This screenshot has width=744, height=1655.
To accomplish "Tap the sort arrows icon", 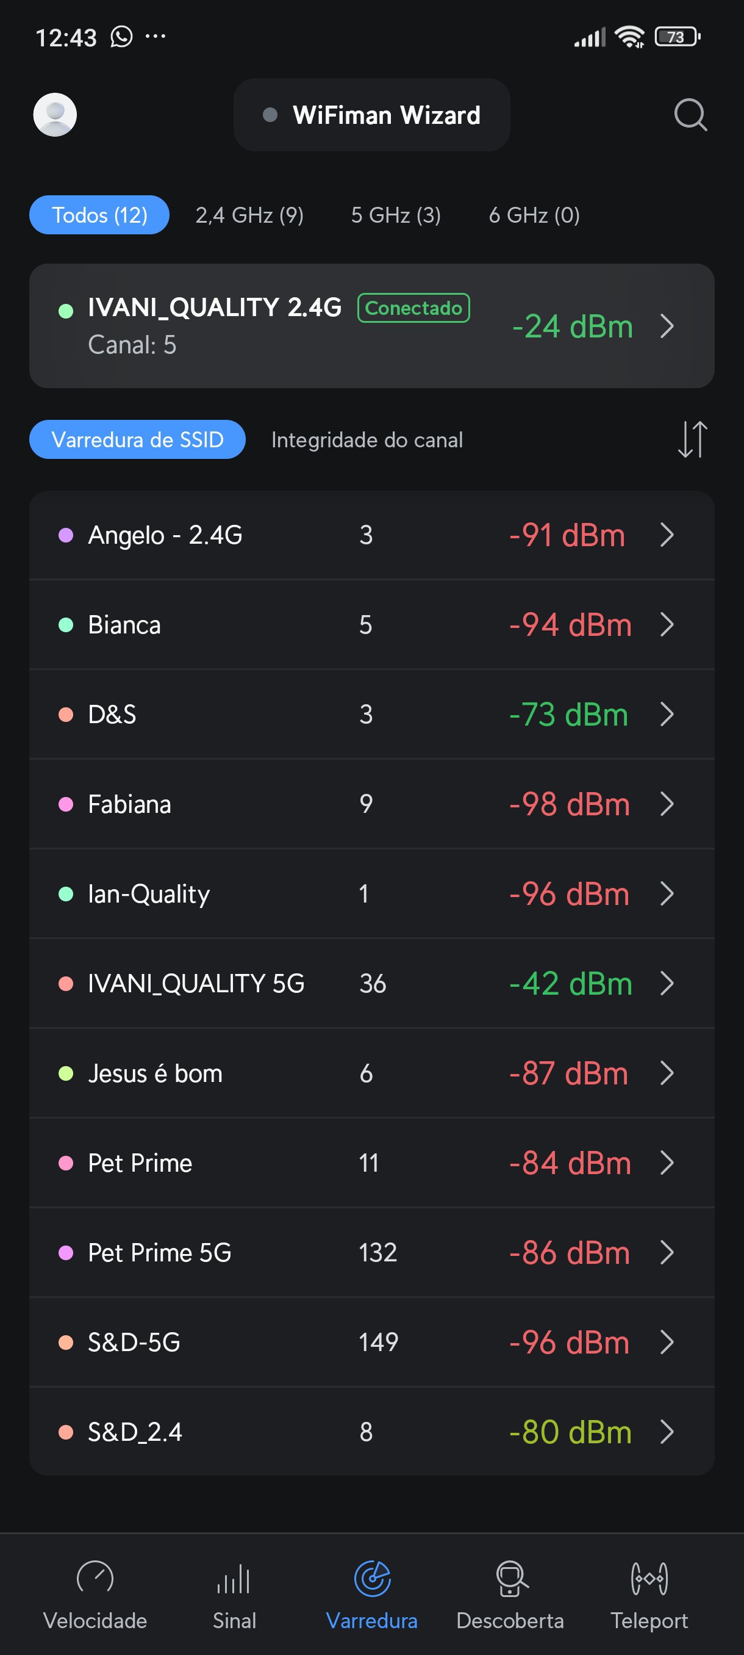I will pos(692,439).
